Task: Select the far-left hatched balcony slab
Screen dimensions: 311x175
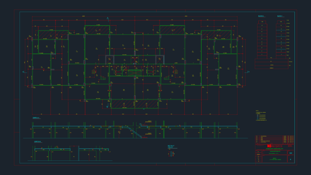Action: click(53, 35)
